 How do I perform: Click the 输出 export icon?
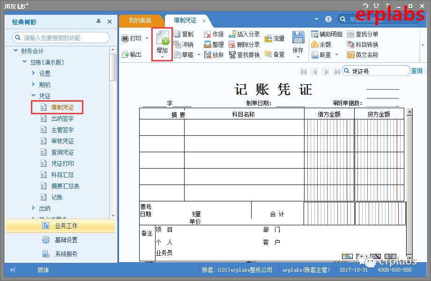pyautogui.click(x=125, y=54)
